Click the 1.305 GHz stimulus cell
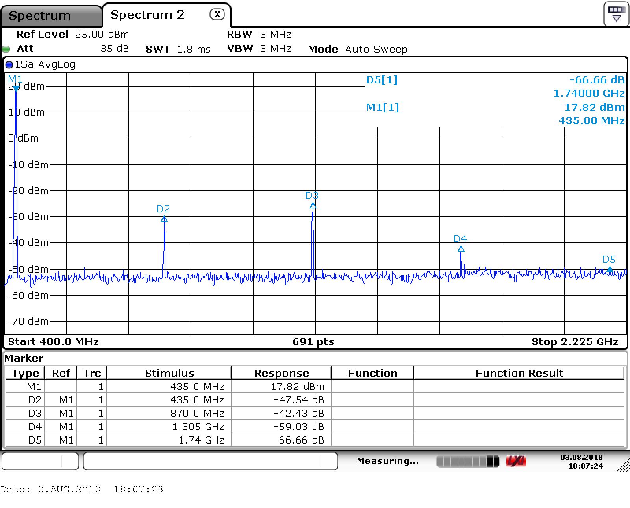This screenshot has height=508, width=630. click(169, 427)
